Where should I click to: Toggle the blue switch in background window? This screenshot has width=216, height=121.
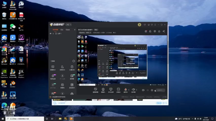click(158, 103)
